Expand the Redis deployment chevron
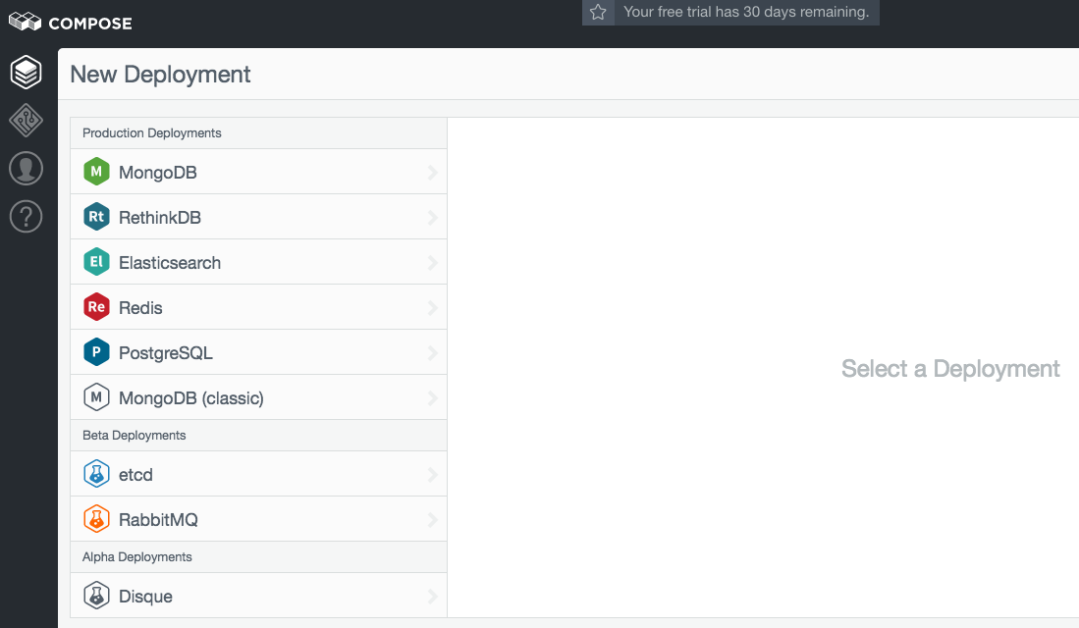Viewport: 1079px width, 628px height. tap(432, 306)
